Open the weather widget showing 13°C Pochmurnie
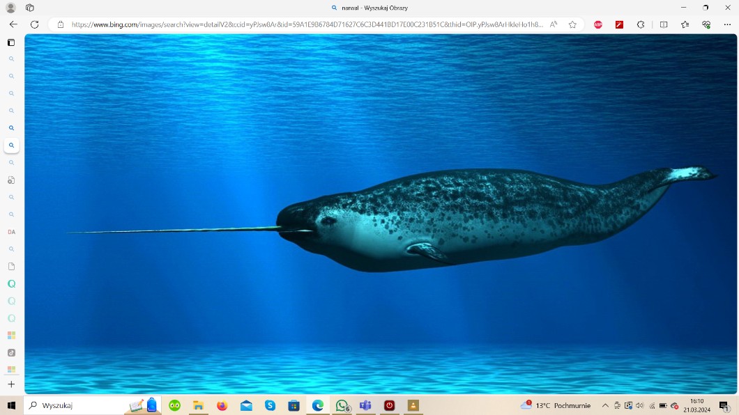Screen dimensions: 739x415 pyautogui.click(x=556, y=405)
